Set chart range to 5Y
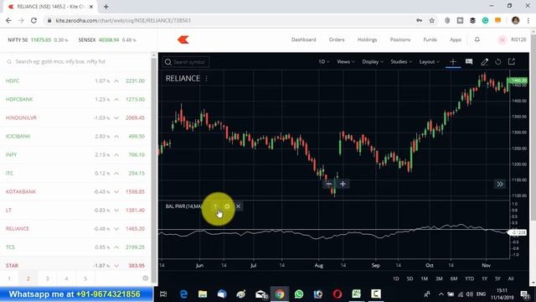This screenshot has width=536, height=302. click(x=497, y=279)
